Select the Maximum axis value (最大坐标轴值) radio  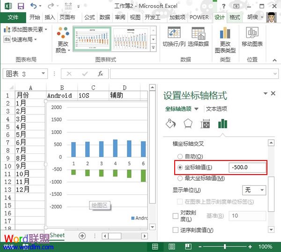180,178
